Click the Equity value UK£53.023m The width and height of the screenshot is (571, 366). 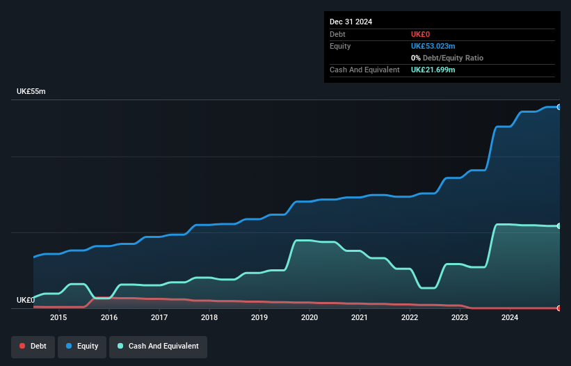[433, 46]
